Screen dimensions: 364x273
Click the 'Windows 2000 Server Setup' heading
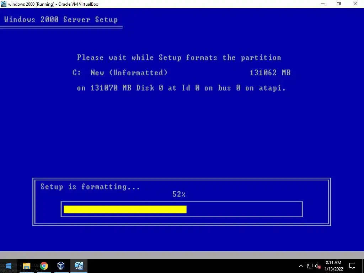tap(61, 20)
